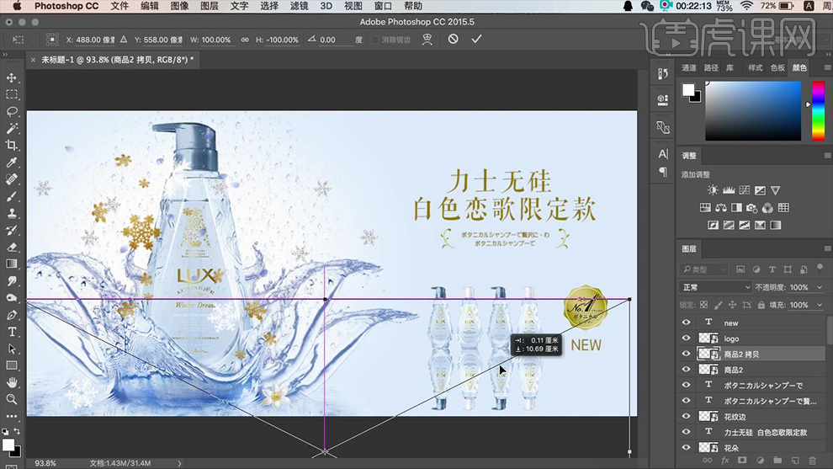
Task: Click the hue spectrum slider
Action: 818,110
